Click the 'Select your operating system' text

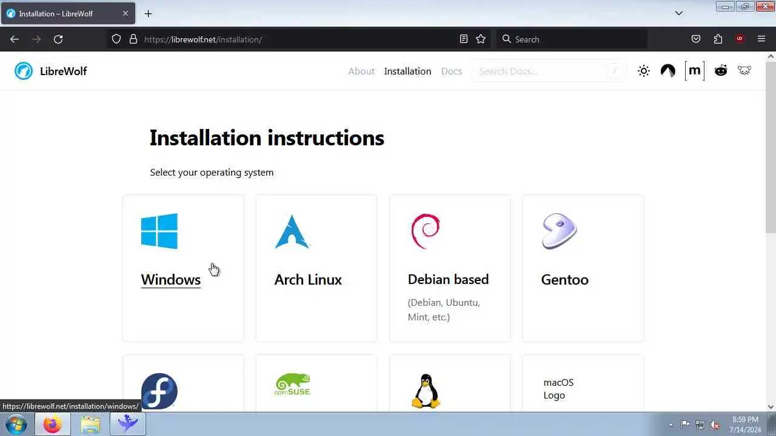coord(212,173)
